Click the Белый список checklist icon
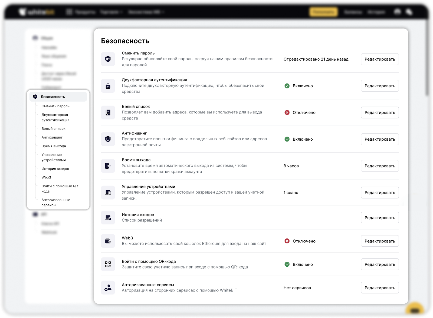The image size is (433, 318). pos(108,112)
